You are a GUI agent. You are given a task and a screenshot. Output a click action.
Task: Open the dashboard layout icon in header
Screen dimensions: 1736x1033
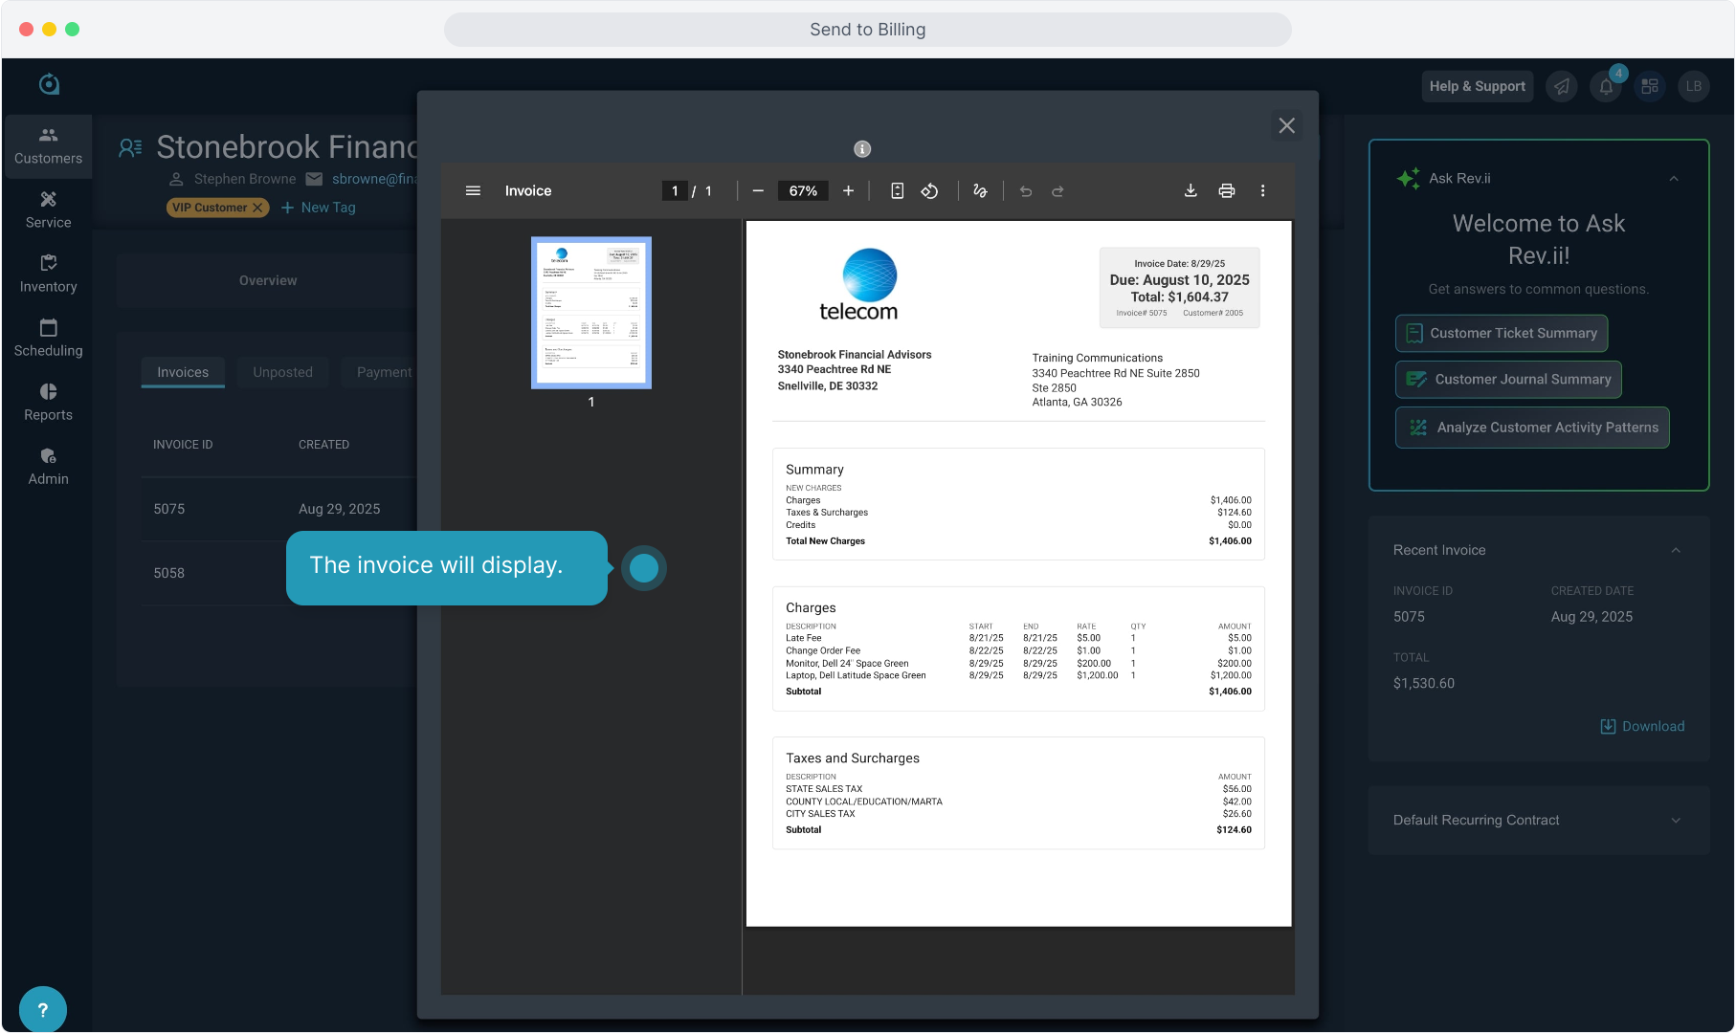[1650, 87]
